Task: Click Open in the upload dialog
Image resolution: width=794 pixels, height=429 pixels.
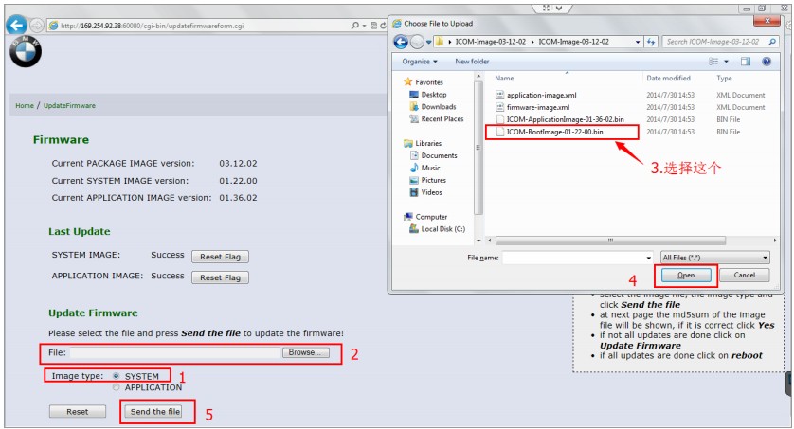Action: point(686,275)
